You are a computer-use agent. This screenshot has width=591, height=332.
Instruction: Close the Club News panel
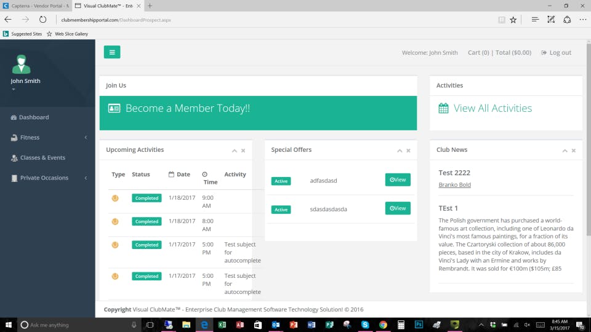point(574,151)
